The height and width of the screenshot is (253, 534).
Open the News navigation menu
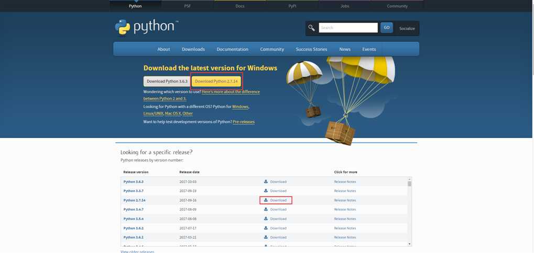click(x=345, y=49)
